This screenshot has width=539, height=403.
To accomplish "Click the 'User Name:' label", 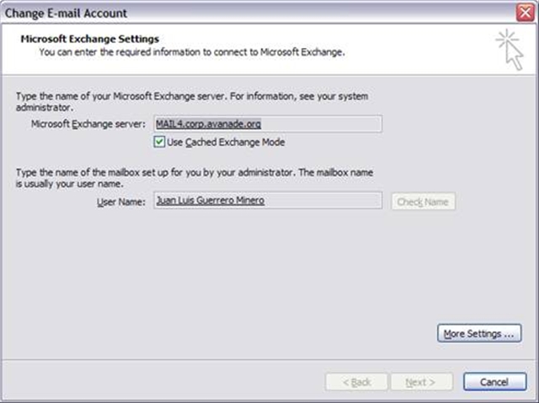I will click(122, 202).
